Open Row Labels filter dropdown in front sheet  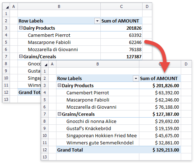(136, 79)
